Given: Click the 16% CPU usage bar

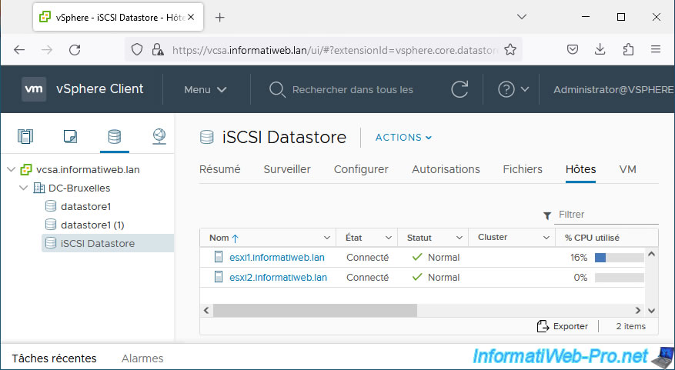Looking at the screenshot, I should coord(619,257).
